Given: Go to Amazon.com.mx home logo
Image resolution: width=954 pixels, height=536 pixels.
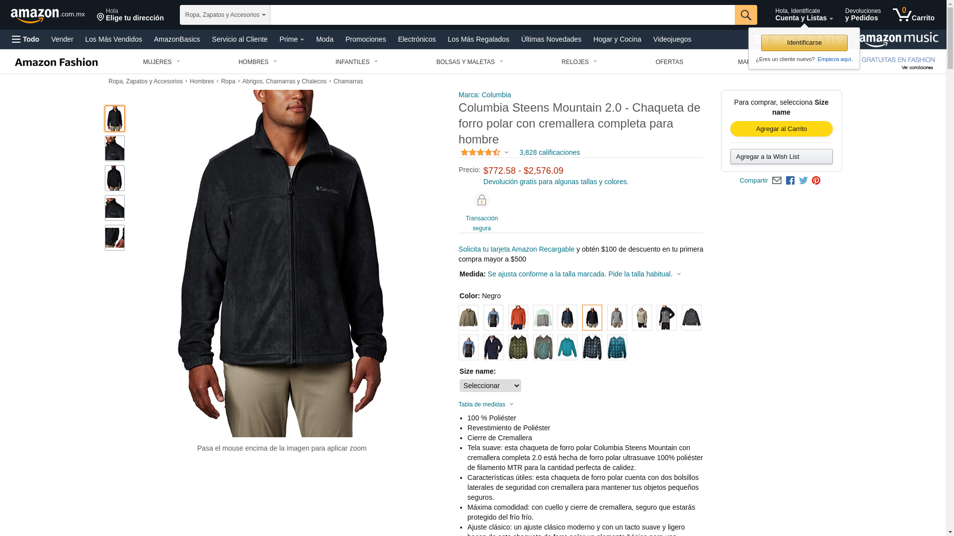Looking at the screenshot, I should point(48,15).
